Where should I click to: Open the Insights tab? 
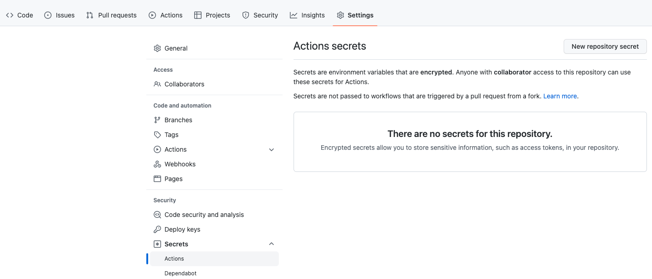pyautogui.click(x=307, y=15)
